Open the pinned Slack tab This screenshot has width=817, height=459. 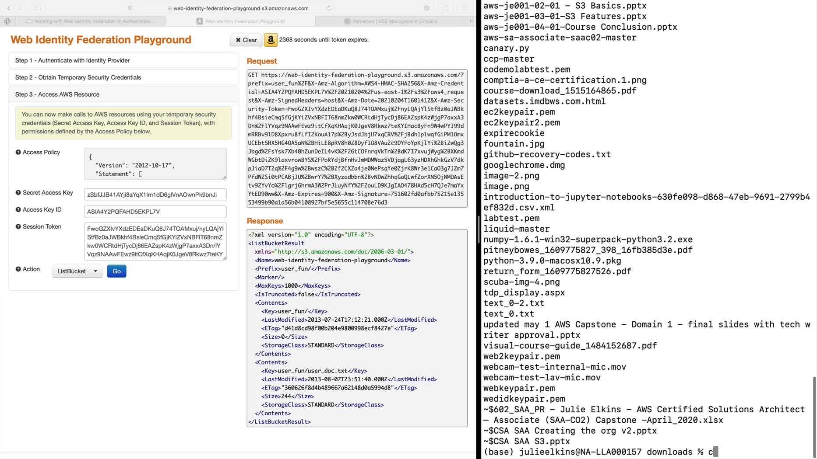(7, 21)
